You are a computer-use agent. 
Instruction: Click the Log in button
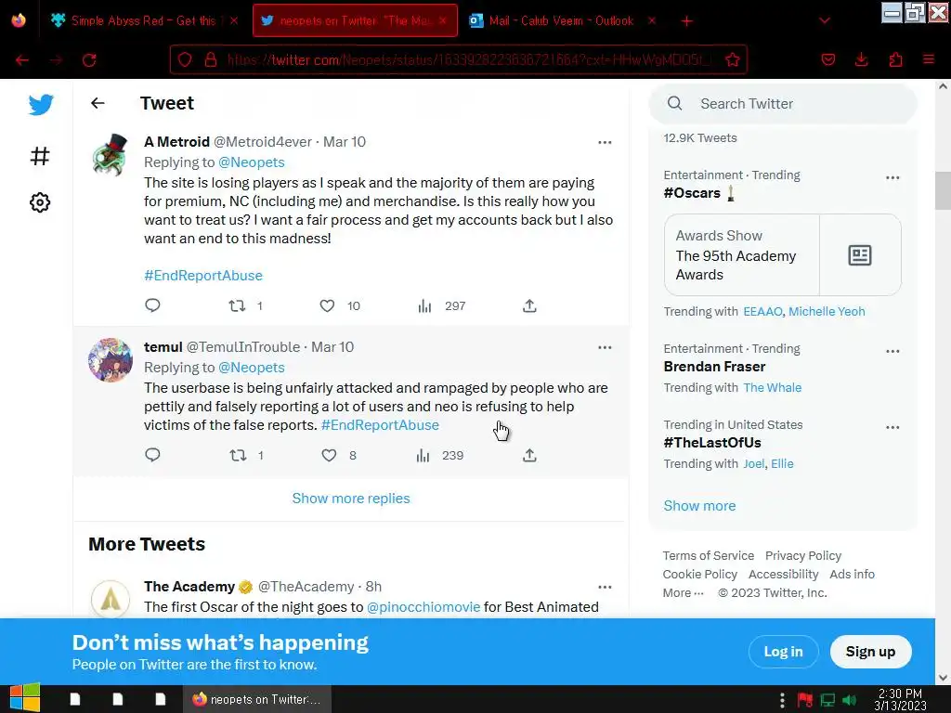click(x=783, y=652)
